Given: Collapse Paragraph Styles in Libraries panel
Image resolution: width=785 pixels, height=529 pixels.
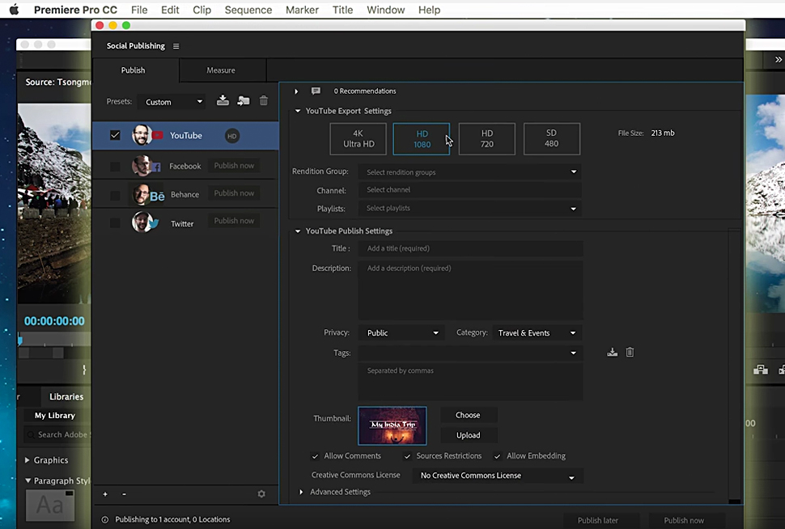Looking at the screenshot, I should [28, 480].
